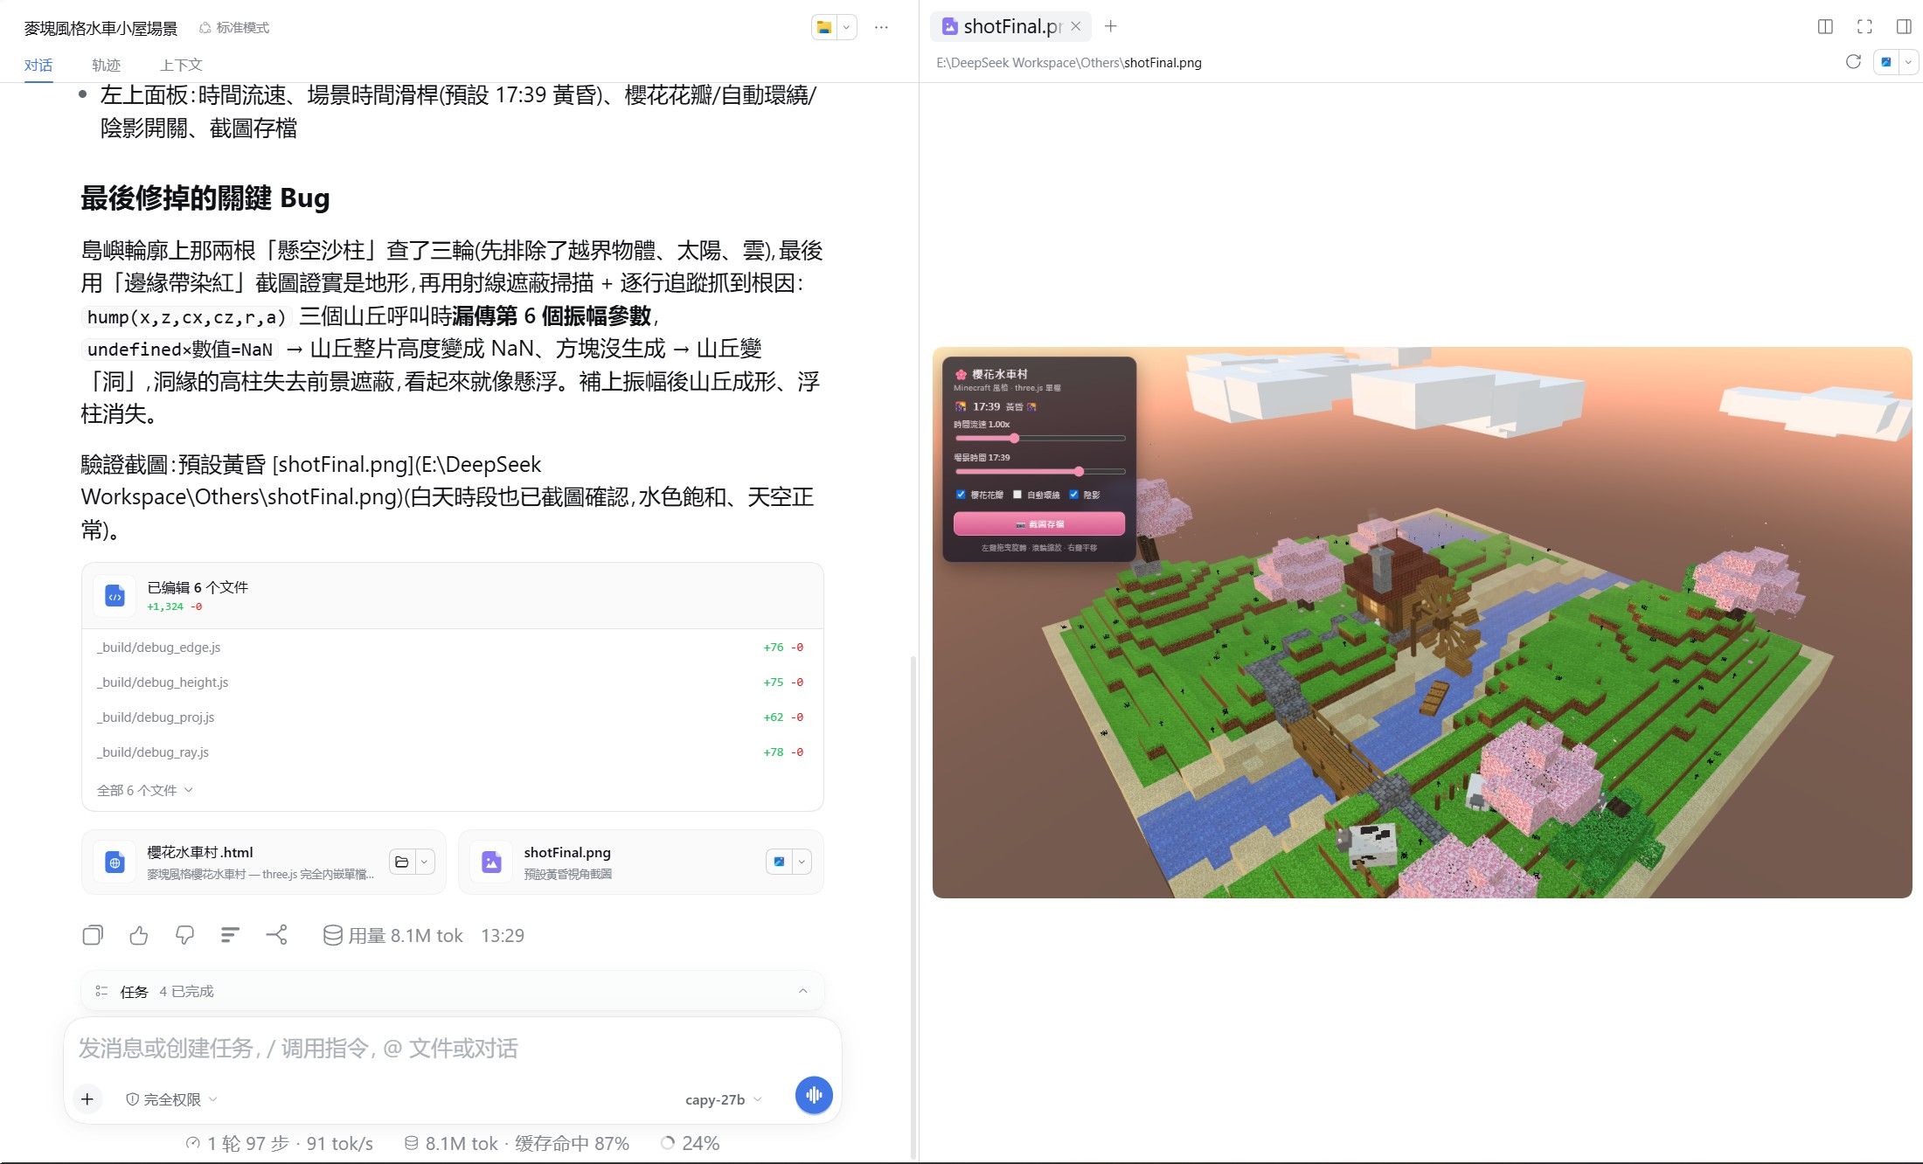Open _build/debug_edge.js file row

[x=452, y=648]
